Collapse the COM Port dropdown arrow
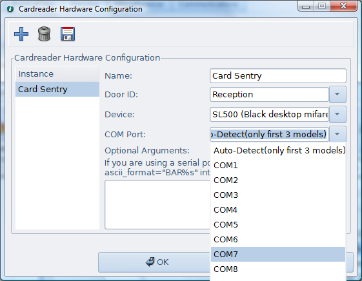The image size is (362, 281). click(337, 134)
